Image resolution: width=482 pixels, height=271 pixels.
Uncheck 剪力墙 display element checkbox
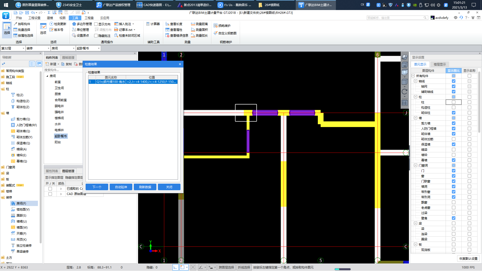tap(454, 123)
